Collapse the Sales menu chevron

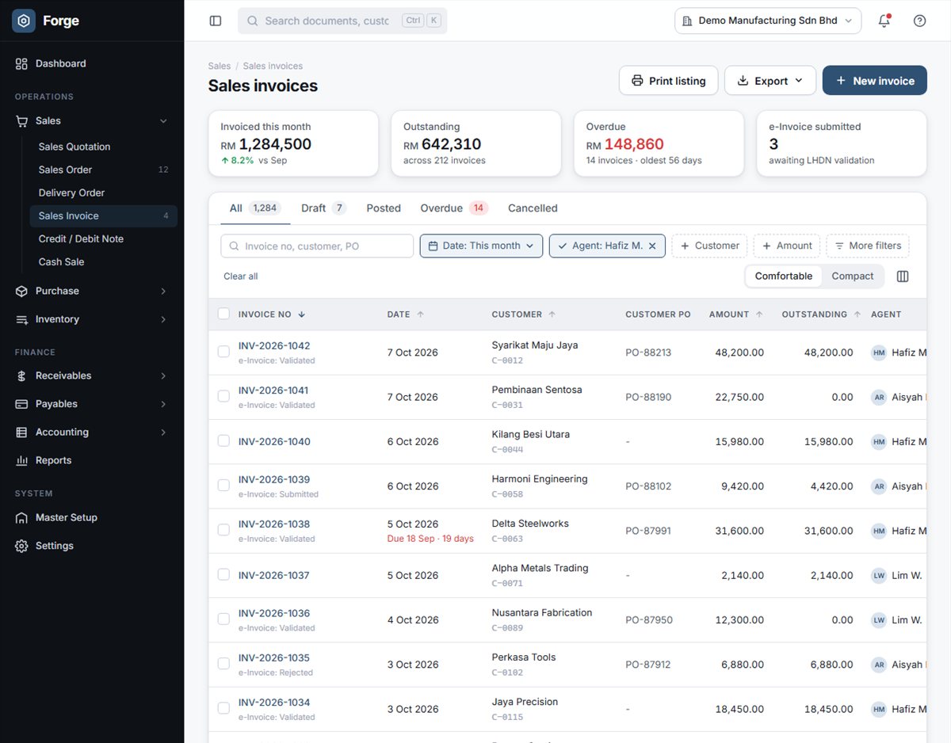click(163, 121)
